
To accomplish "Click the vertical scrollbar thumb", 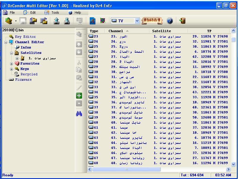I will click(x=233, y=40).
